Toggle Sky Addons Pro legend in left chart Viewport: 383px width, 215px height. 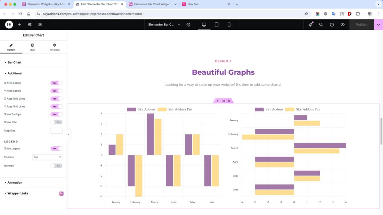pyautogui.click(x=175, y=109)
